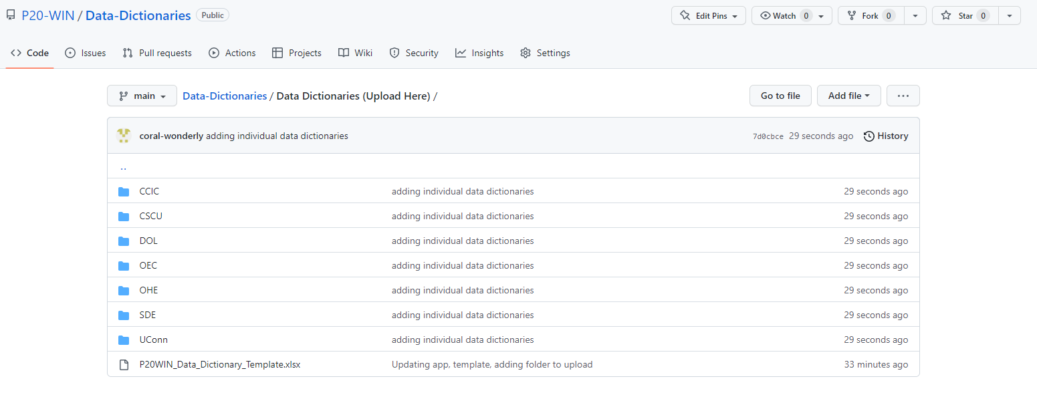Expand the Add file dropdown
The height and width of the screenshot is (407, 1037).
pos(849,96)
